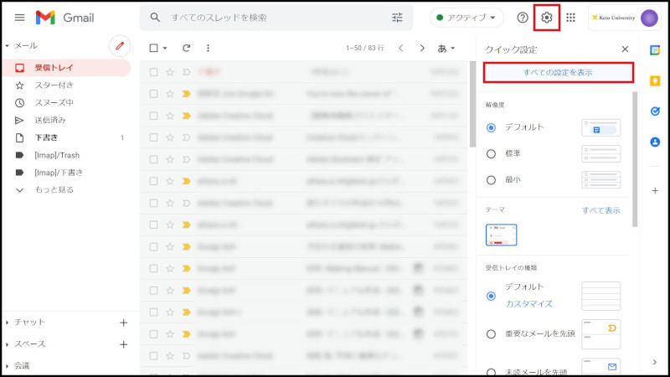Select the 最小 density radio button
This screenshot has width=670, height=377.
tap(492, 179)
